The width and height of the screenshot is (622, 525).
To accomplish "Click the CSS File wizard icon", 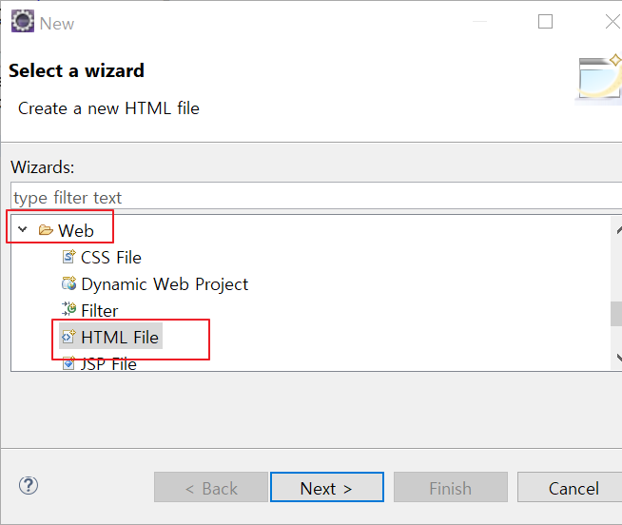I will pos(68,257).
